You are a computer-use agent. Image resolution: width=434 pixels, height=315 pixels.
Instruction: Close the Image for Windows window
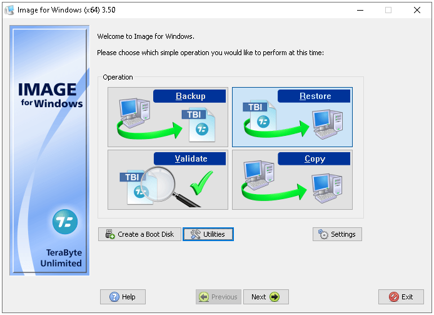[x=417, y=10]
